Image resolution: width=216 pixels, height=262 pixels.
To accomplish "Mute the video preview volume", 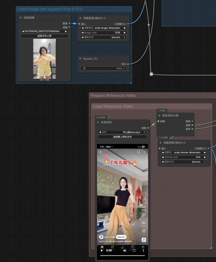I will click(125, 250).
